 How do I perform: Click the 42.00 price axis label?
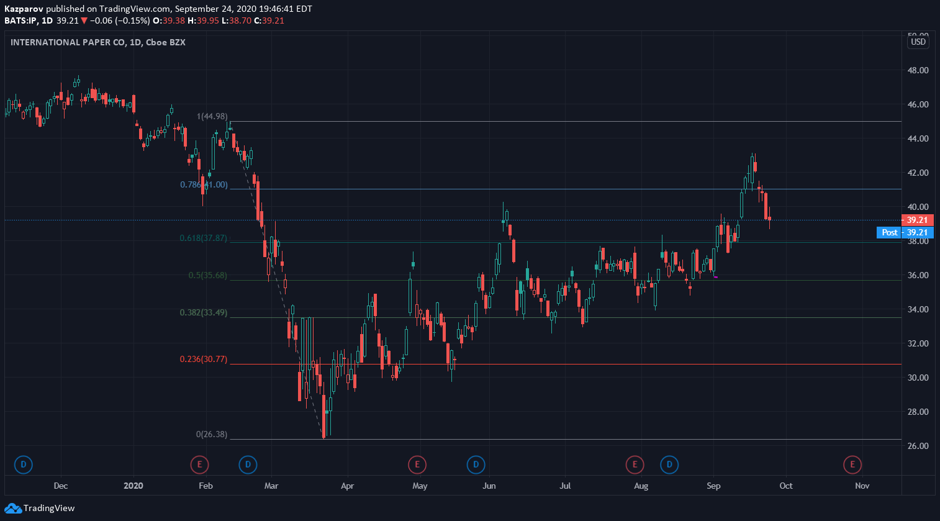918,173
